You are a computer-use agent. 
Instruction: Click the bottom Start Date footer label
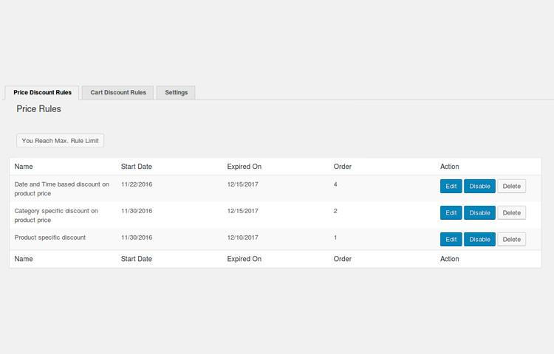(137, 259)
